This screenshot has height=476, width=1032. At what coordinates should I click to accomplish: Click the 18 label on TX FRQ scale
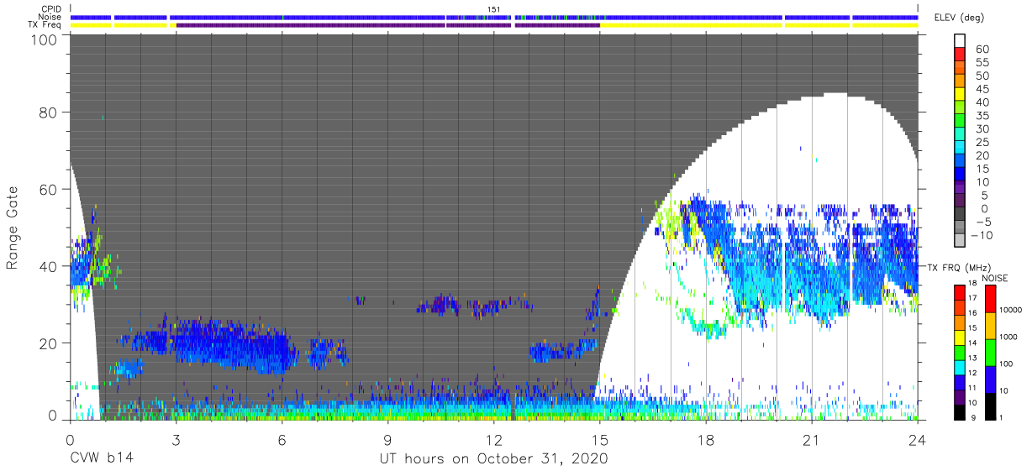(x=973, y=284)
